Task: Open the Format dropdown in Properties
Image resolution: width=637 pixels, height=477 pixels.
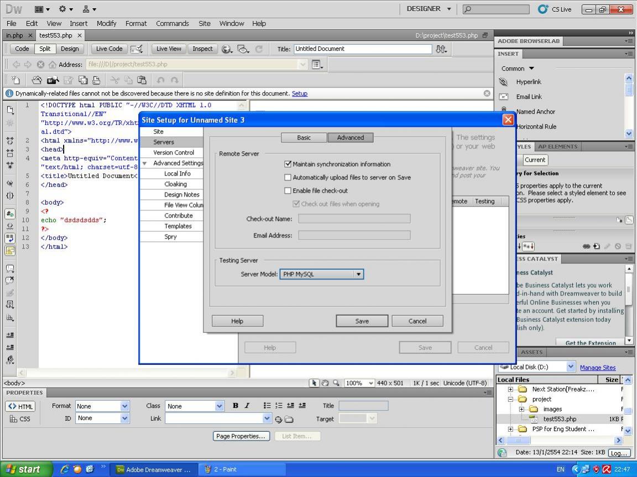Action: tap(125, 406)
